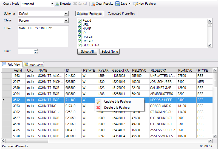218x149 pixels.
Task: Click the ASSESS. SUBD. 2 cell
Action: tap(163, 130)
